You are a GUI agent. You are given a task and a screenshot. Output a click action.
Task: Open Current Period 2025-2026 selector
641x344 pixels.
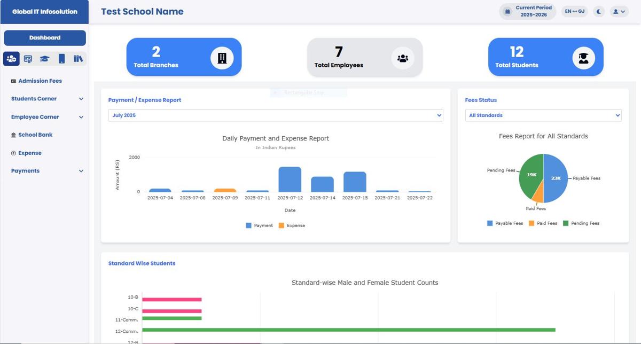click(528, 12)
